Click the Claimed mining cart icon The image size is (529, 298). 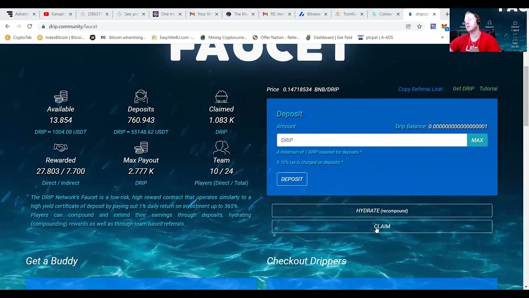tap(221, 96)
